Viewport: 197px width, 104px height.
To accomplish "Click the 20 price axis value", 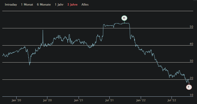I will [191, 78].
